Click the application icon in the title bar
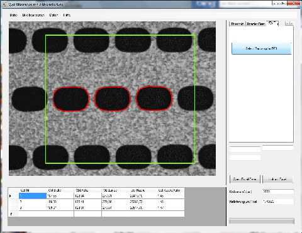 pos(4,4)
